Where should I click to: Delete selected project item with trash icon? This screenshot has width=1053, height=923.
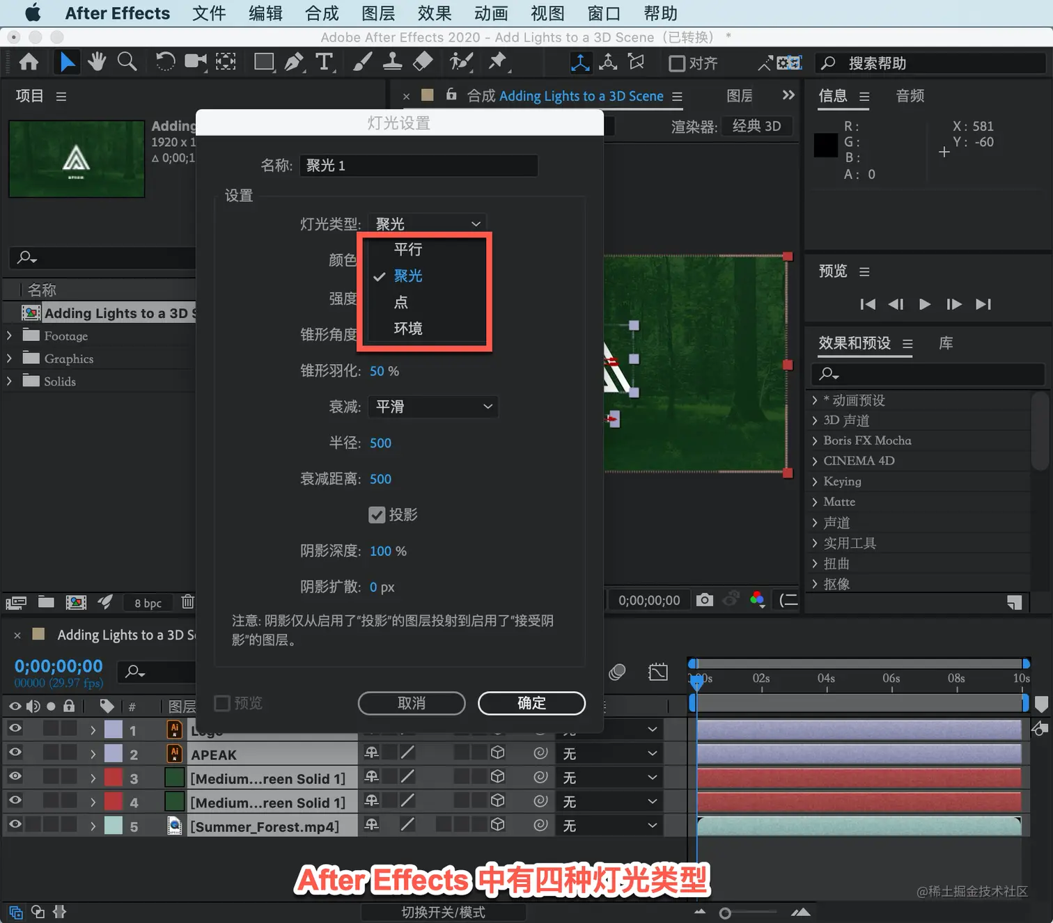[x=187, y=602]
